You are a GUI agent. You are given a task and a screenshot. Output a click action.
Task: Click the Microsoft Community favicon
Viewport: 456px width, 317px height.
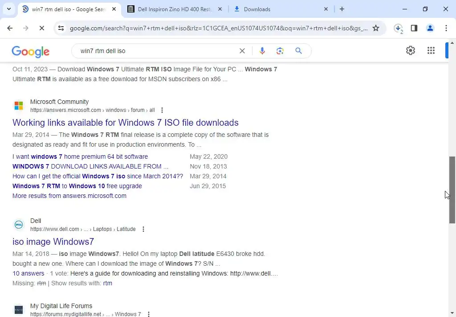click(19, 105)
